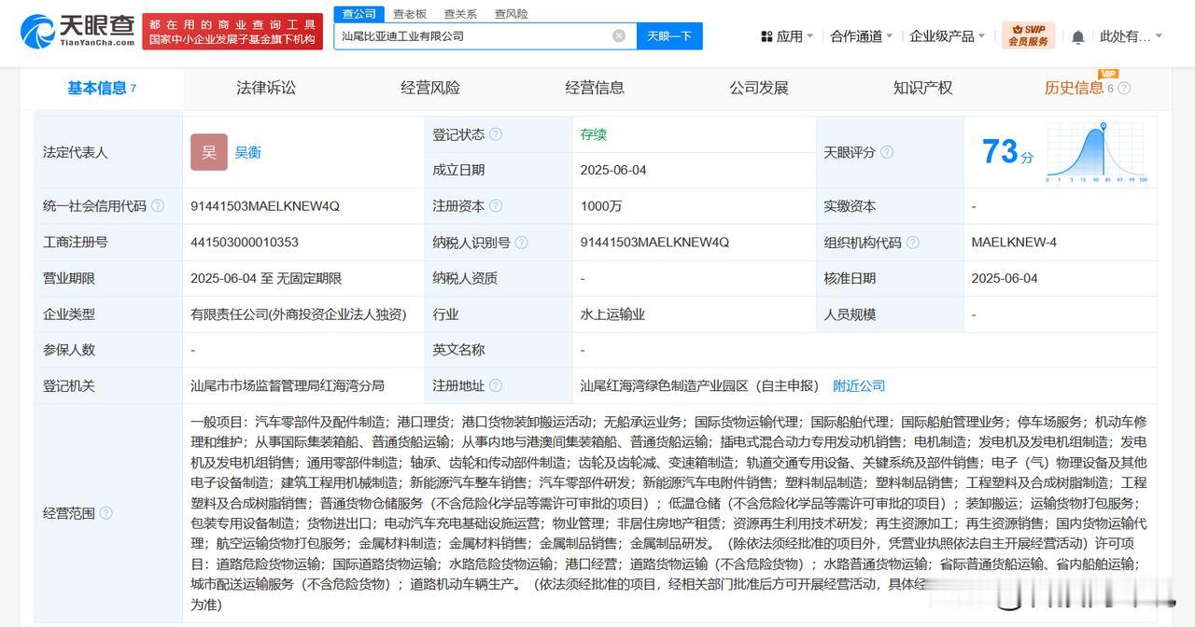Screen dimensions: 1195x627
Task: Select the industry value 水上运输业
Action: pos(612,314)
